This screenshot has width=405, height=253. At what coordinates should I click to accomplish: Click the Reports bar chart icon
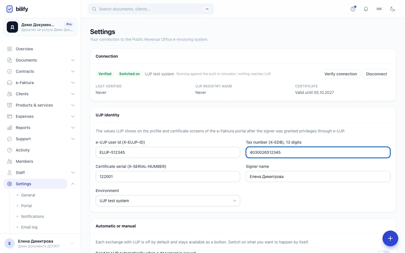[x=10, y=128]
